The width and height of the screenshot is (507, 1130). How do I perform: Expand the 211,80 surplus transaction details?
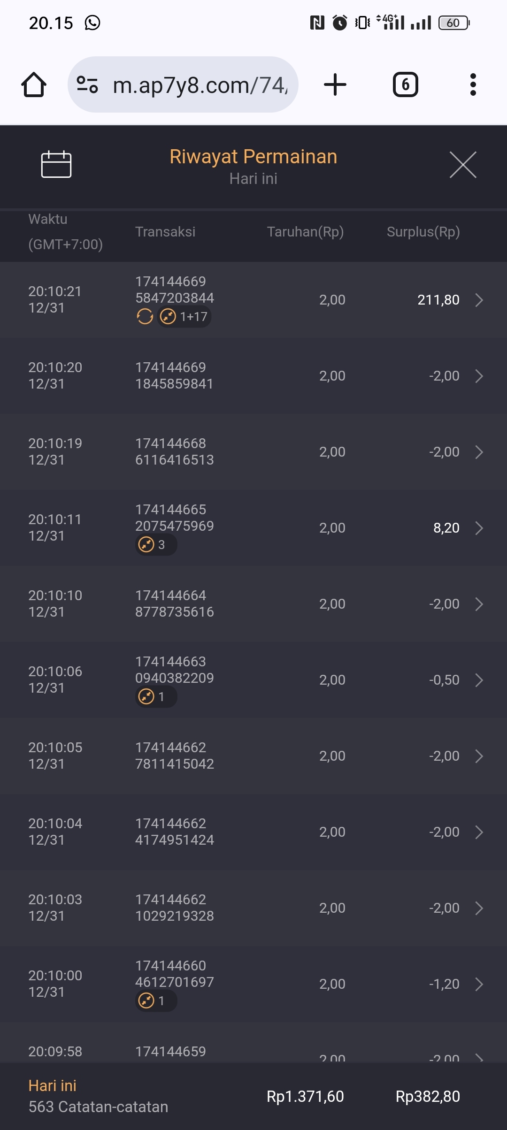479,300
